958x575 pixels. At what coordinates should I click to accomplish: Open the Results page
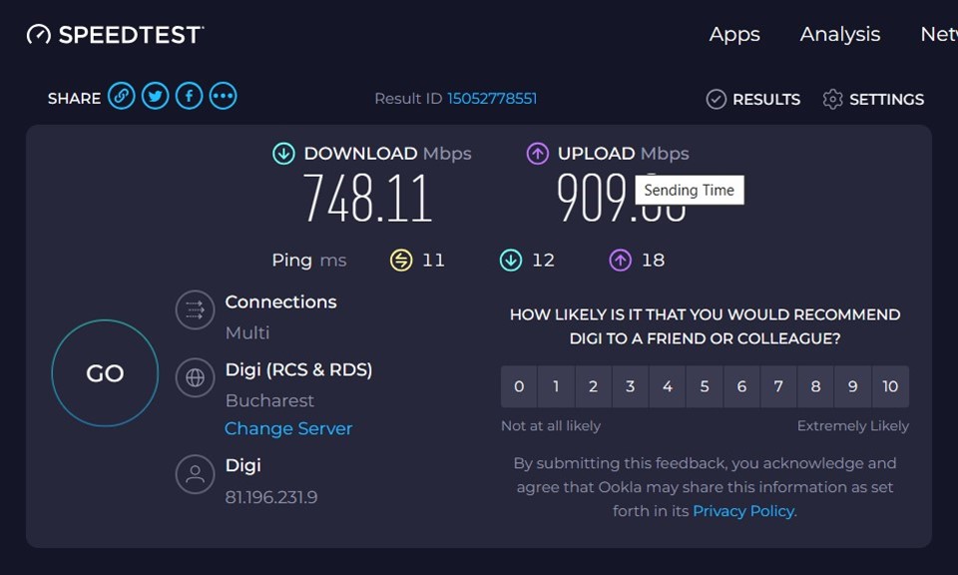[753, 99]
